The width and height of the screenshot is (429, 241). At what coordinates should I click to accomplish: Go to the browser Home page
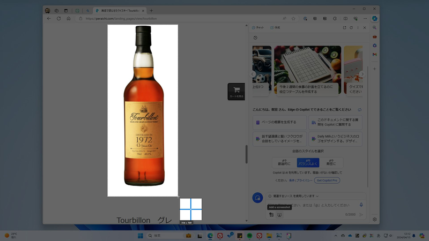click(x=69, y=19)
